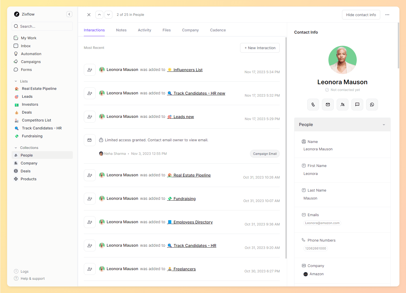This screenshot has height=293, width=406.
Task: Click the phone call icon under Leonora Mauson
Action: [x=313, y=105]
